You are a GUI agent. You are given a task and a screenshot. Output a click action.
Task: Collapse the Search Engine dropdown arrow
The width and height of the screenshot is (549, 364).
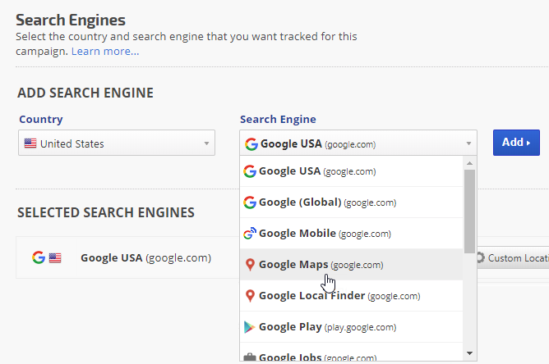pyautogui.click(x=469, y=143)
